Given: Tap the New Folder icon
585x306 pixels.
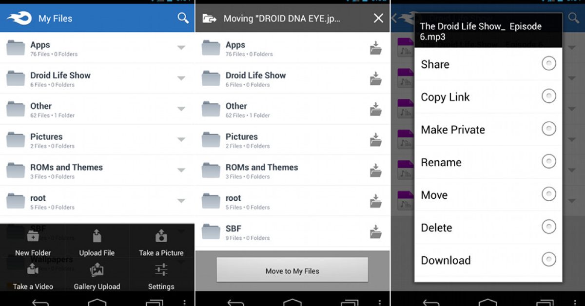Looking at the screenshot, I should coord(33,236).
